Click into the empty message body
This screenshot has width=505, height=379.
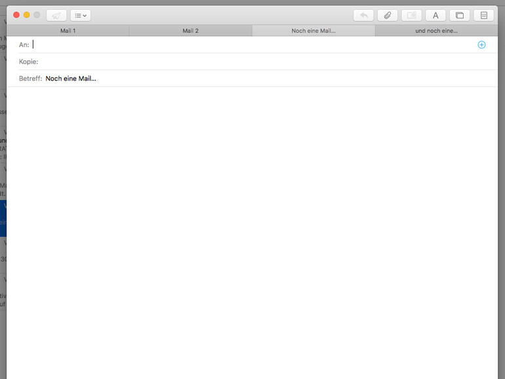(x=253, y=232)
